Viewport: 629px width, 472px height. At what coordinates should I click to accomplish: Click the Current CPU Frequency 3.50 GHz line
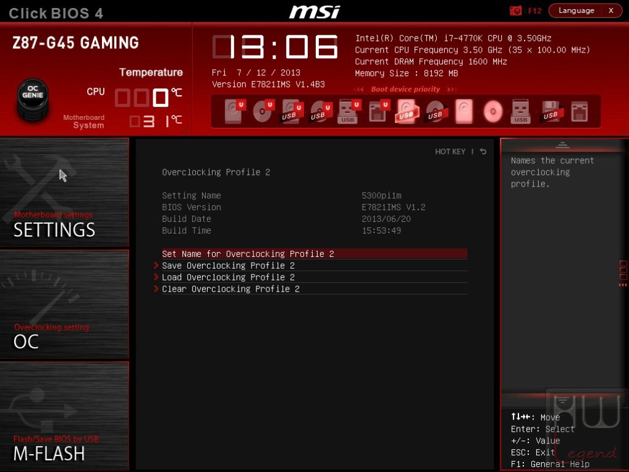click(x=473, y=49)
